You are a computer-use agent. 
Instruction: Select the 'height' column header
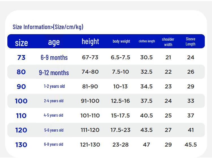pos(90,42)
